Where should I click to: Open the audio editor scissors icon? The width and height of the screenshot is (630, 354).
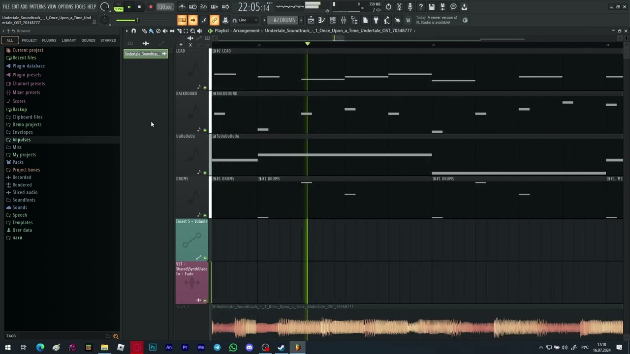(x=399, y=7)
